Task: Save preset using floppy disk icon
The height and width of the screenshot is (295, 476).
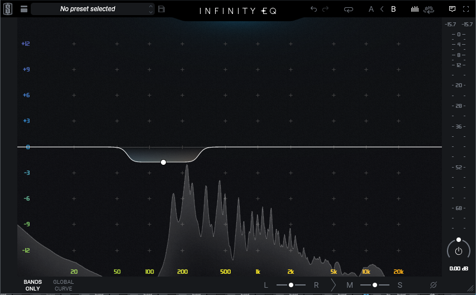Action: point(161,9)
